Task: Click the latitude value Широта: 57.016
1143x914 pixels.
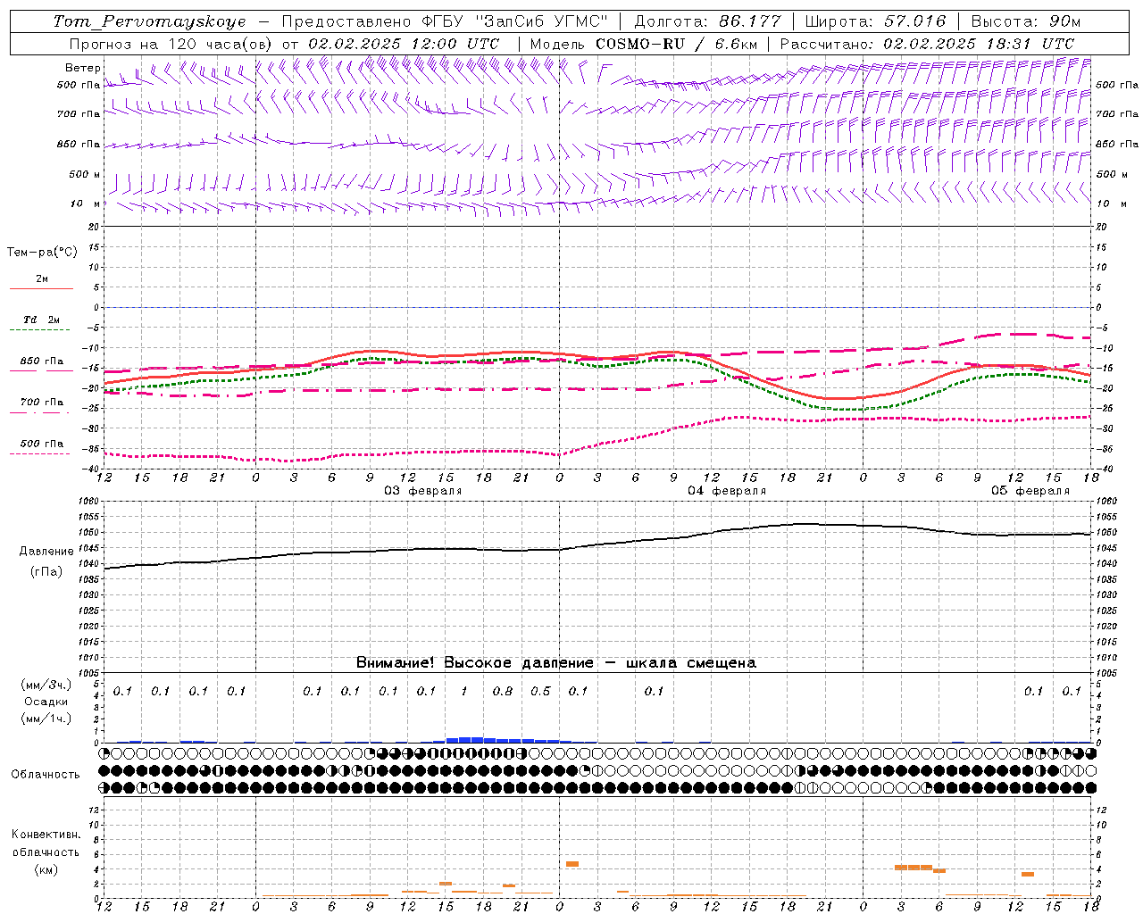Action: point(875,21)
